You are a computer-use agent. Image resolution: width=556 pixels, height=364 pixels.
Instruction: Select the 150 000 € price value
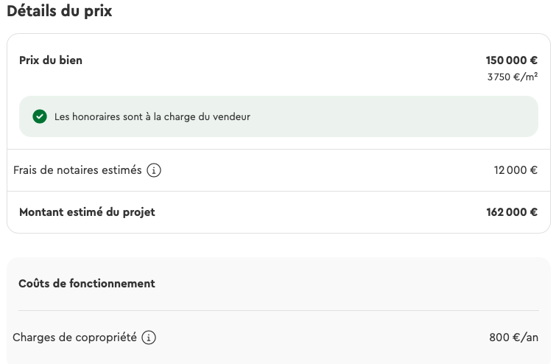(511, 60)
